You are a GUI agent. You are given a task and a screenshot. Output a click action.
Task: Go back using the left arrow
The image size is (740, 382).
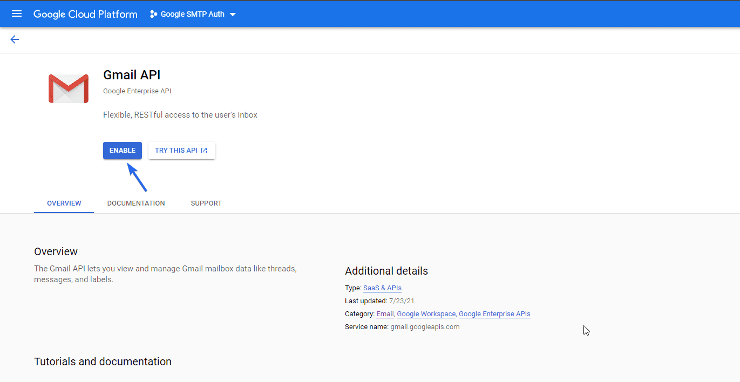(15, 39)
